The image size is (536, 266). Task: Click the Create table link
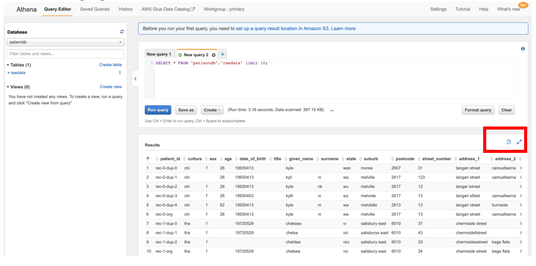pos(111,65)
